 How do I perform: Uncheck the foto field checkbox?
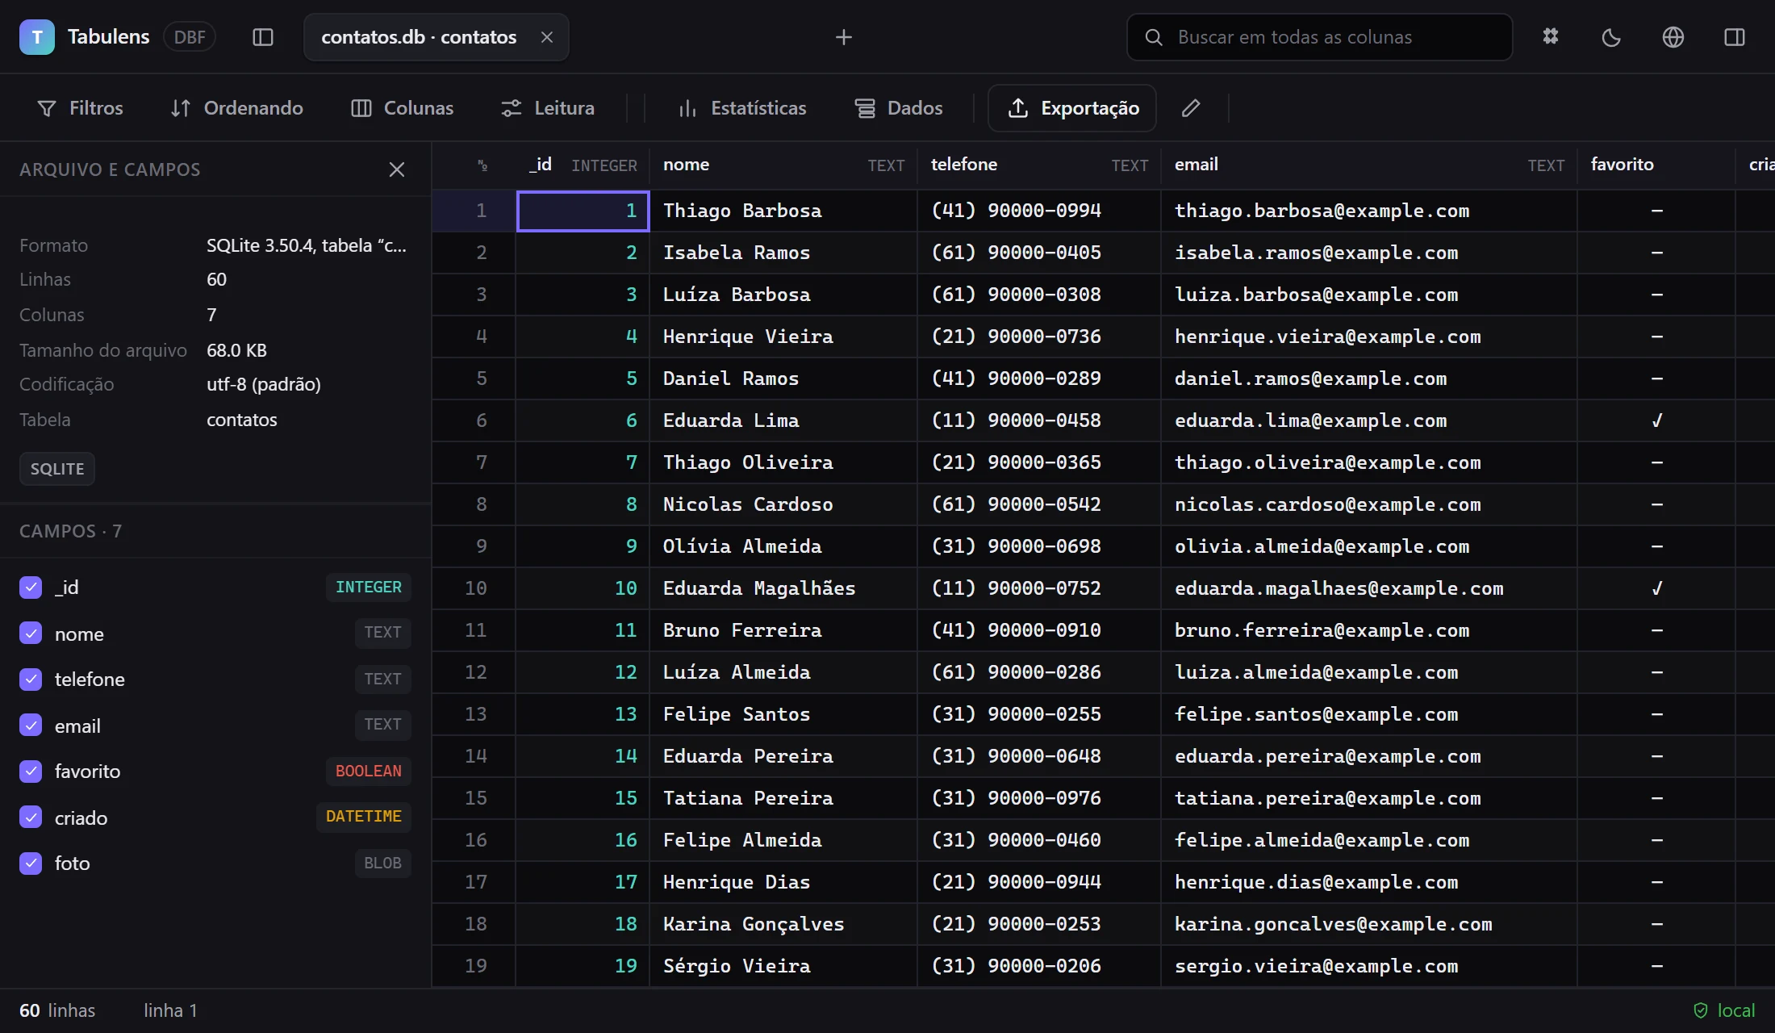point(31,864)
